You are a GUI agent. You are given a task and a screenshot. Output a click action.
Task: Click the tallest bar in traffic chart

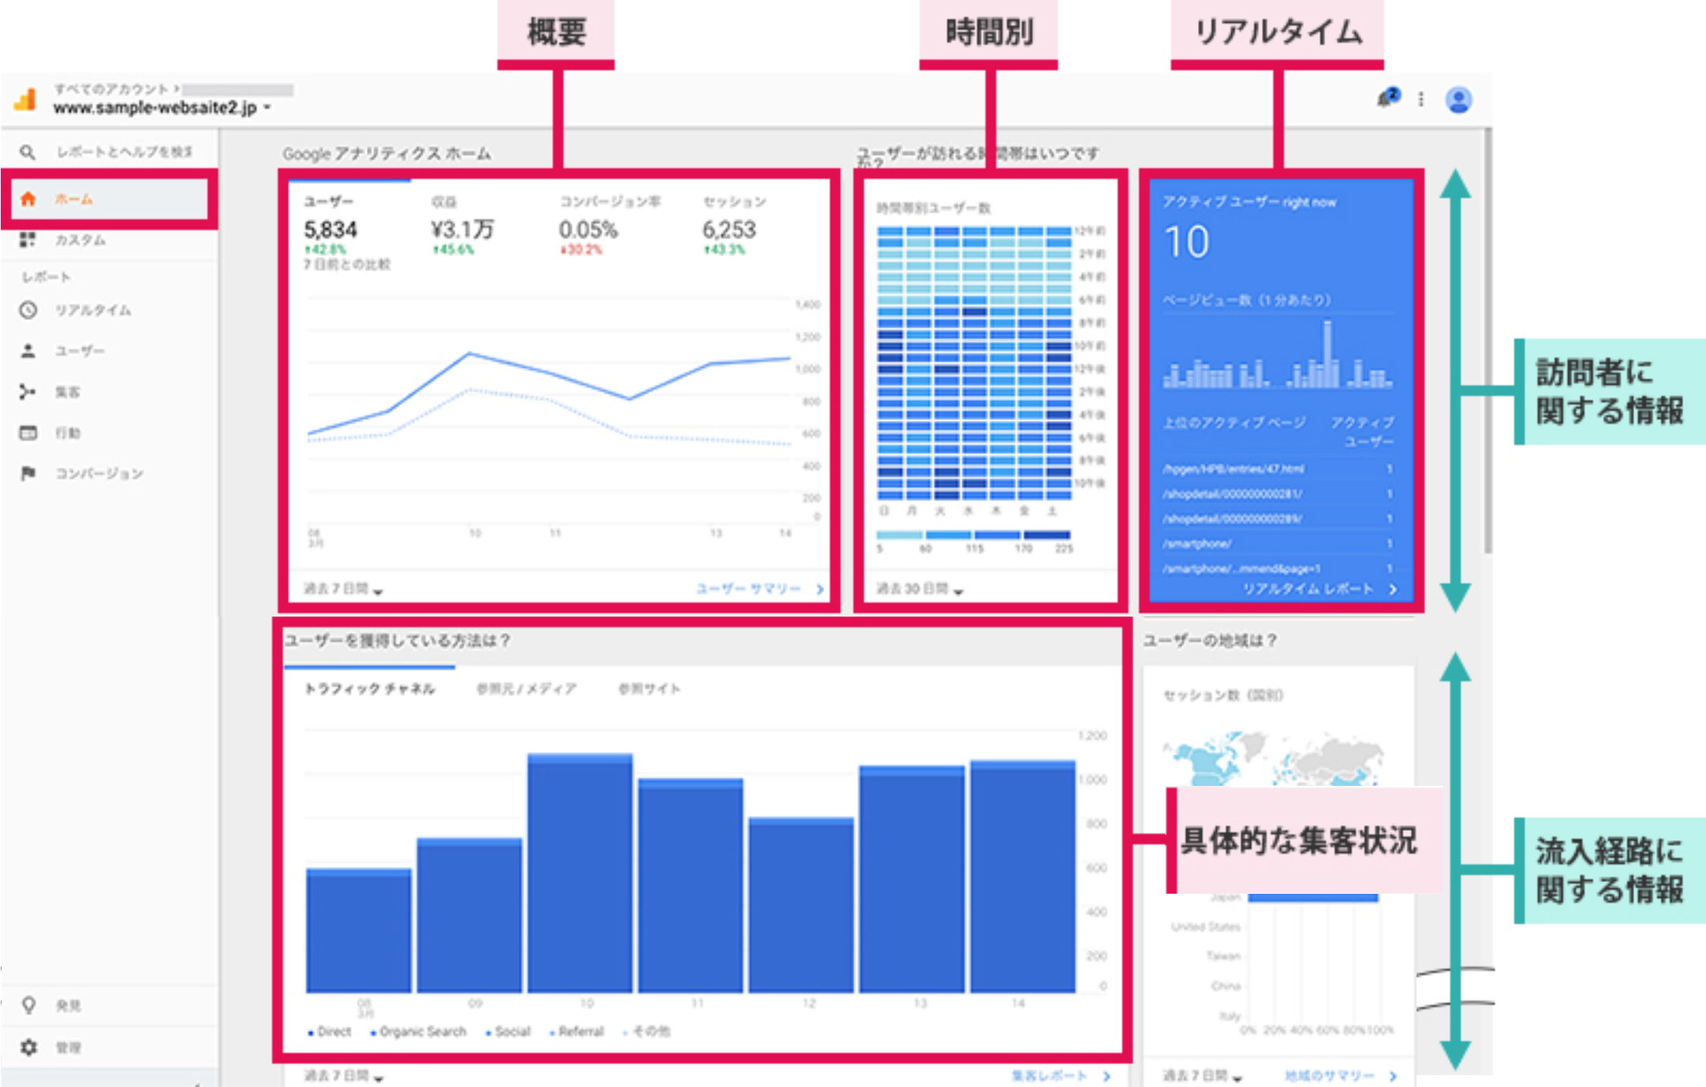coord(580,873)
